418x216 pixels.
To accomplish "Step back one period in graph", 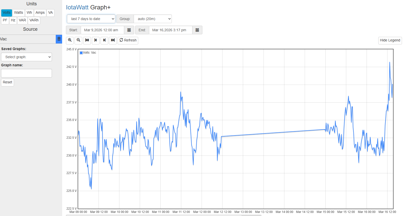I will [x=96, y=40].
